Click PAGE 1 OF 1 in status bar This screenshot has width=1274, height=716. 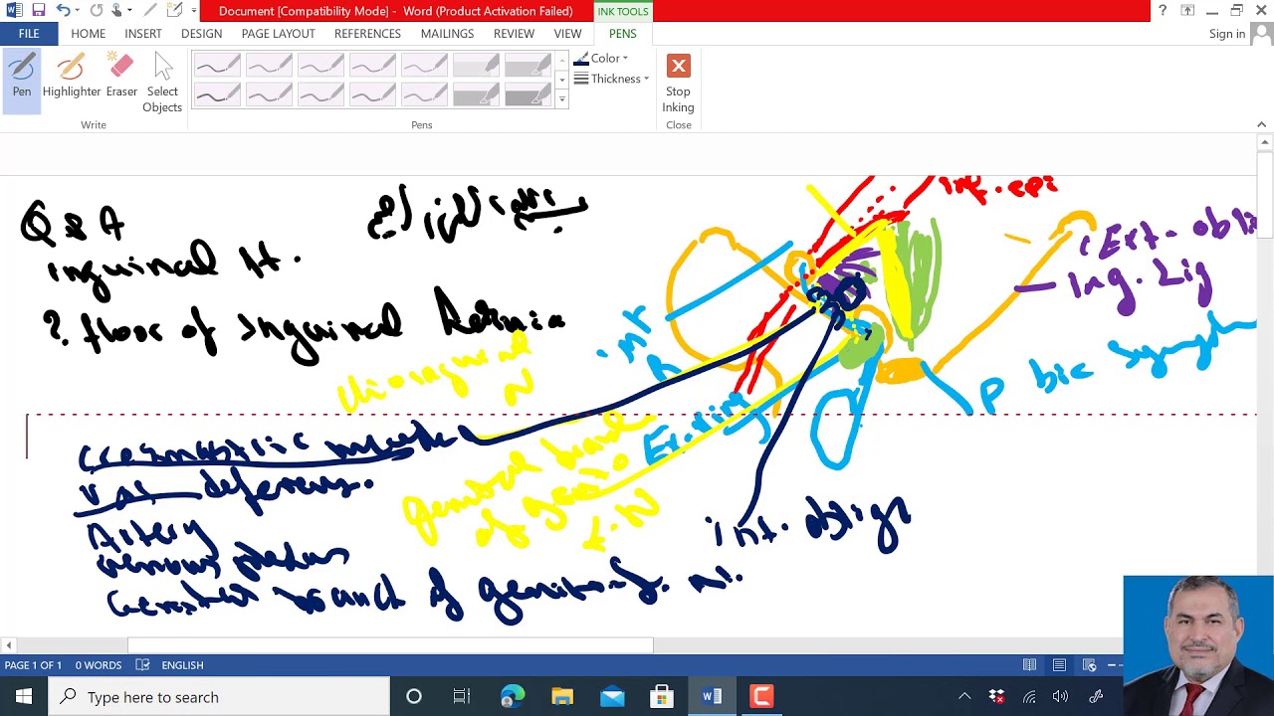[33, 665]
